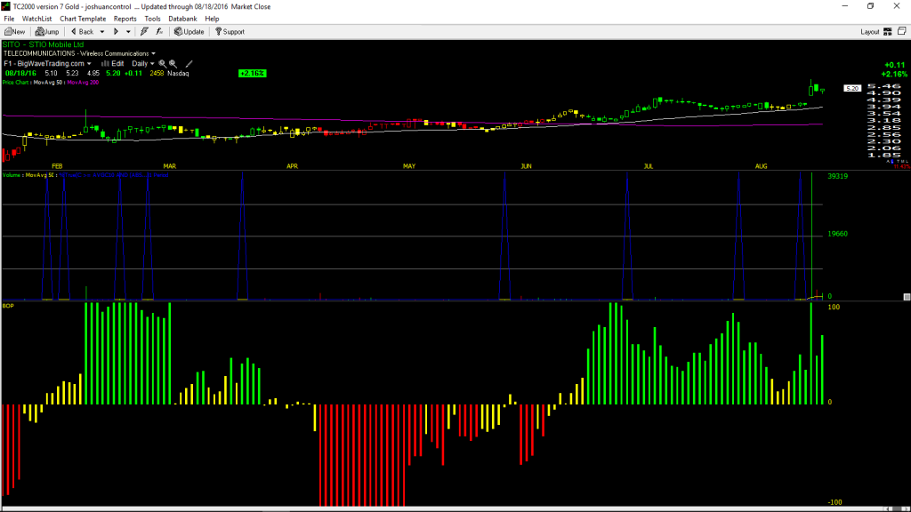Change the Daily timeframe dropdown
The width and height of the screenshot is (911, 512).
[x=143, y=64]
